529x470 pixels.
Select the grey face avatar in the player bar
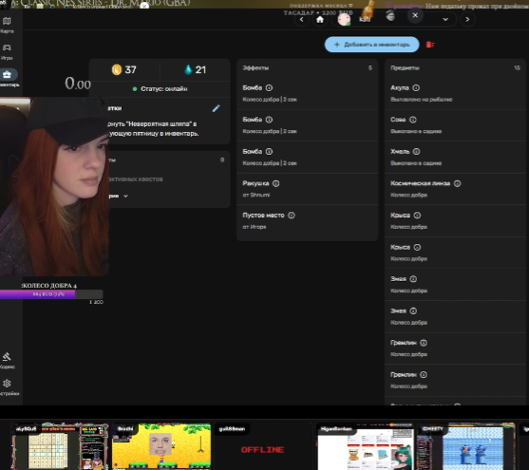click(390, 16)
